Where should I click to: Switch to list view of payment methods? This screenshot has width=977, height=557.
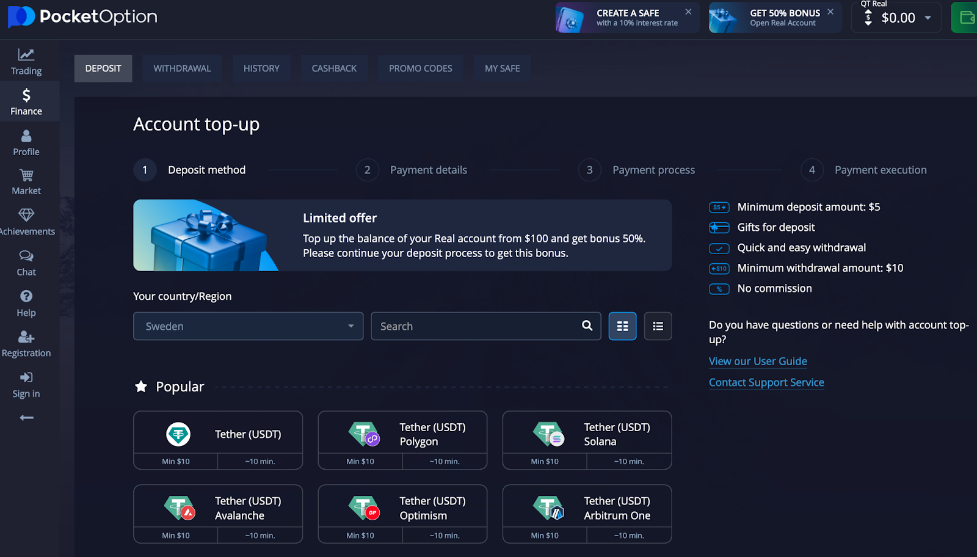pos(658,326)
